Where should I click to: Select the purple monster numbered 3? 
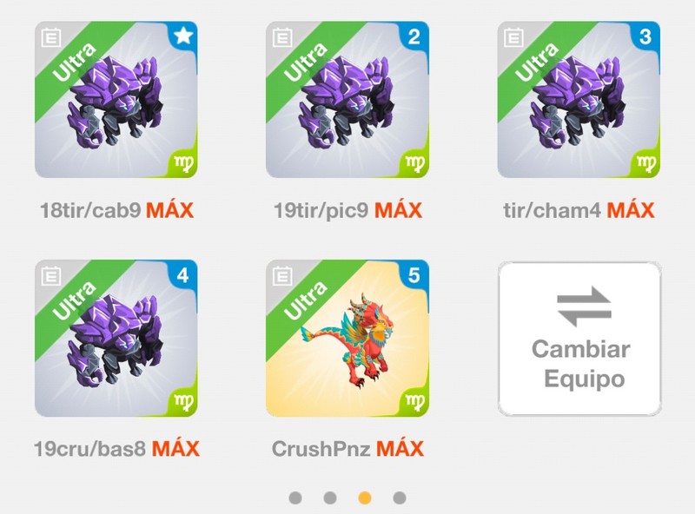click(579, 100)
